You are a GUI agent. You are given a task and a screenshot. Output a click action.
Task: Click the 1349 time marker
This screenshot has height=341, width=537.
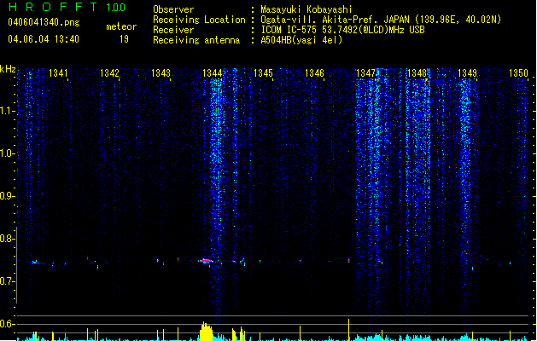pos(468,72)
